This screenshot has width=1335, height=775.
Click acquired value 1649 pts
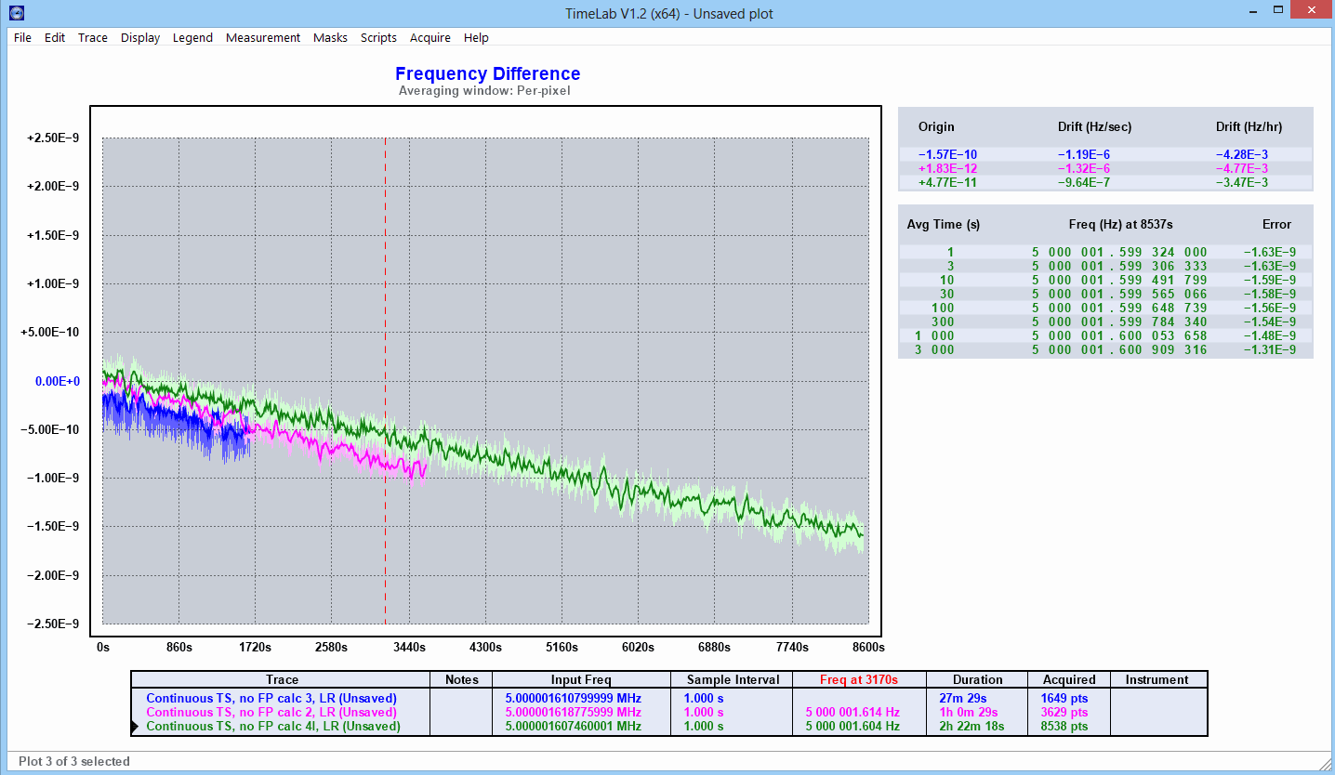pyautogui.click(x=1065, y=698)
